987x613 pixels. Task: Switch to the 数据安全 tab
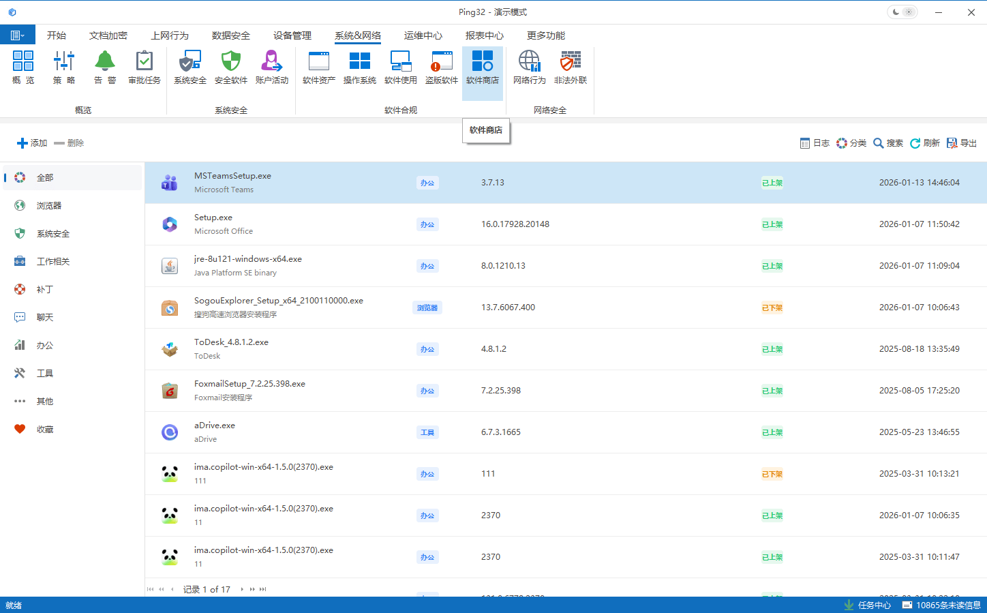(230, 35)
